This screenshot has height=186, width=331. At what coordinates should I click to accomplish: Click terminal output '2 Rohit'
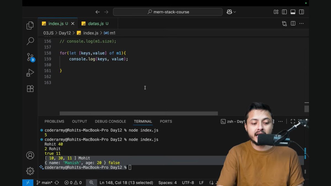(52, 149)
